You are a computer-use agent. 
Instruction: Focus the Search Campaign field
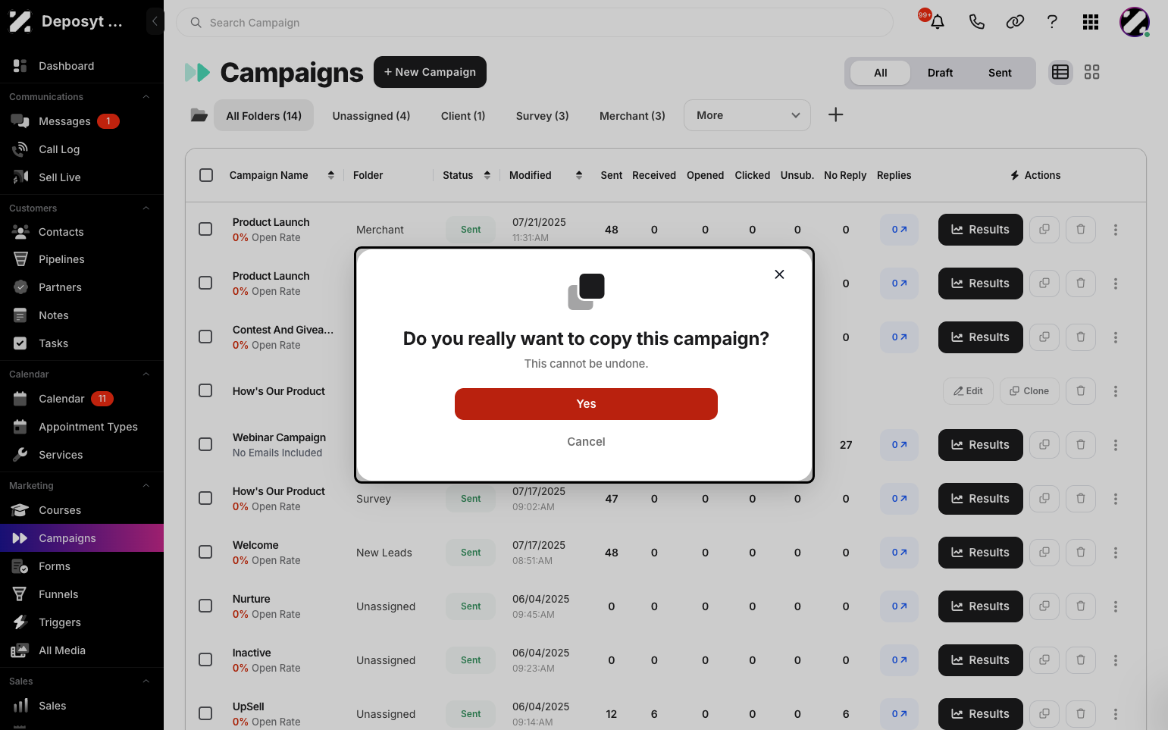click(x=534, y=23)
